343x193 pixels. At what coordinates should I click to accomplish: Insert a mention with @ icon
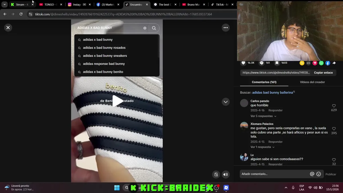(312, 174)
